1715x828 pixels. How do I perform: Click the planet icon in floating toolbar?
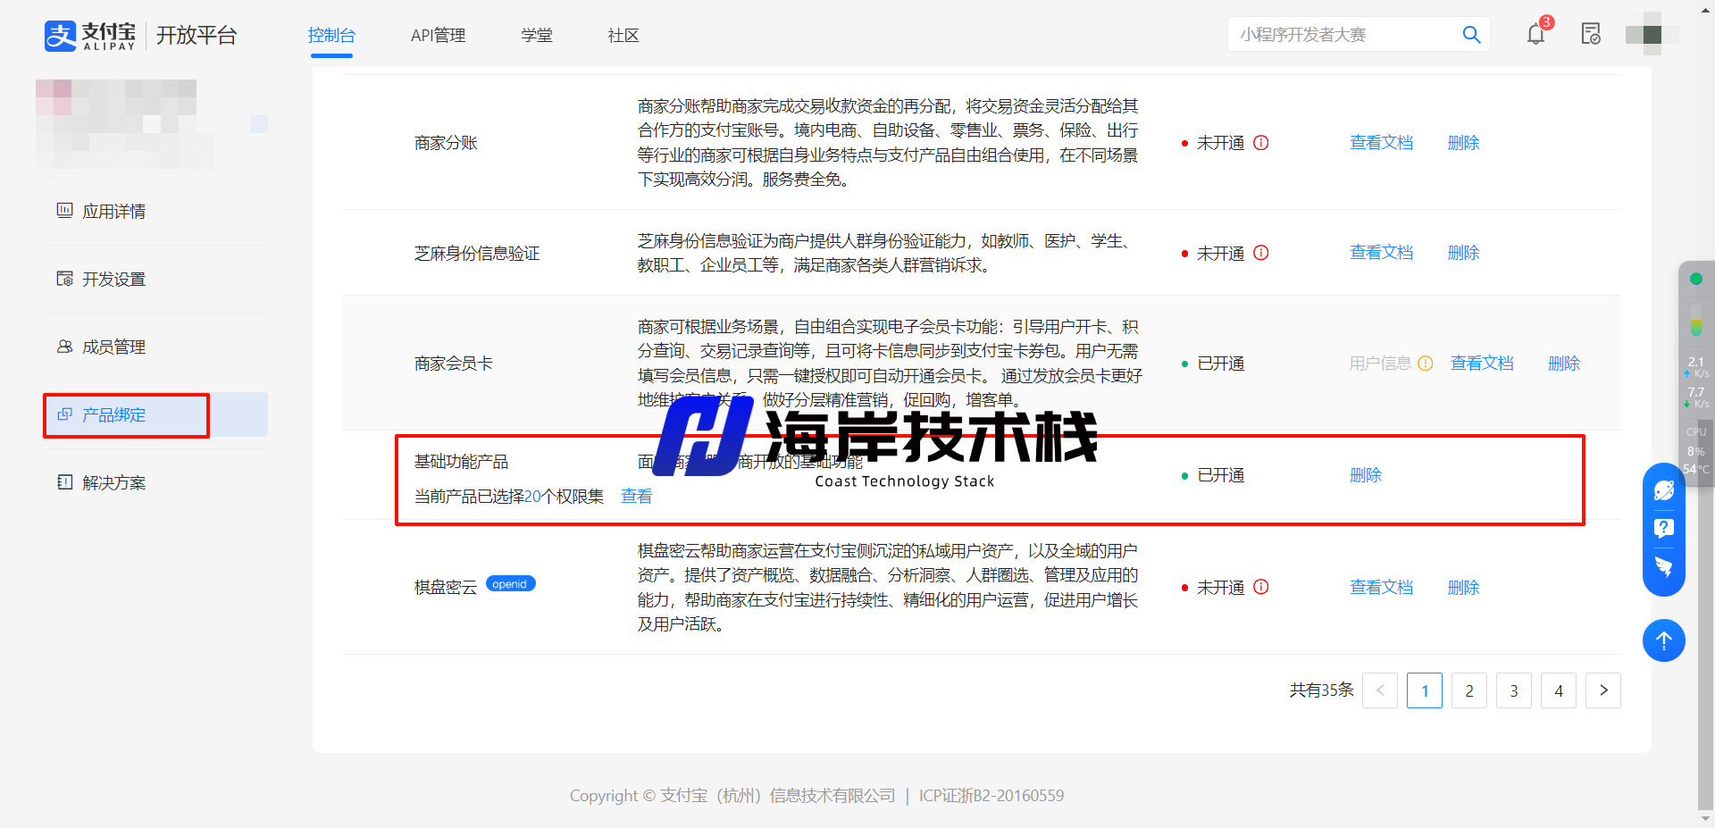pyautogui.click(x=1663, y=490)
